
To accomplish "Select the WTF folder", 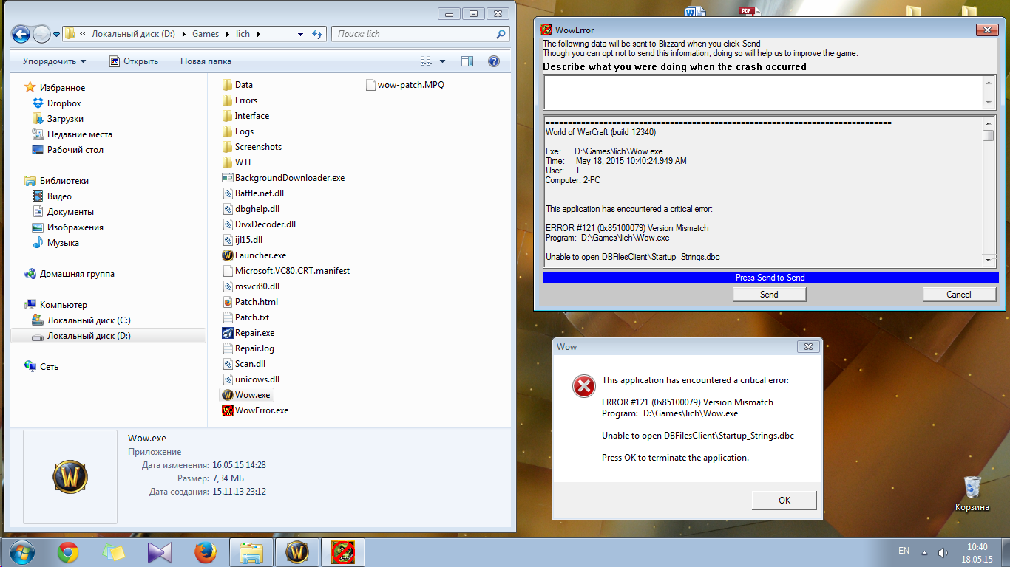I will pos(237,162).
